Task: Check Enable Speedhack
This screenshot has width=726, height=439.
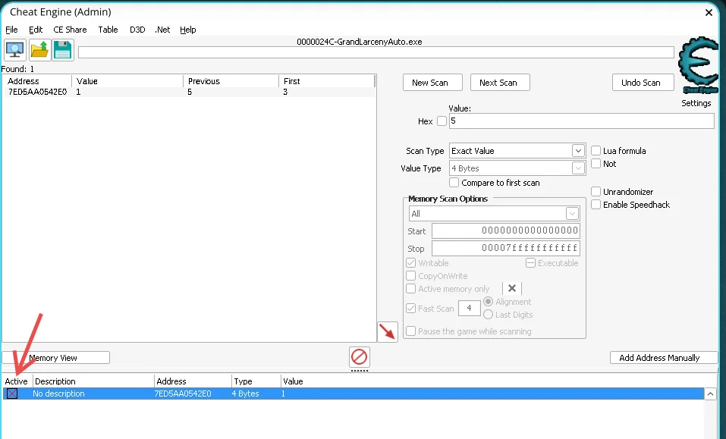Action: [596, 205]
